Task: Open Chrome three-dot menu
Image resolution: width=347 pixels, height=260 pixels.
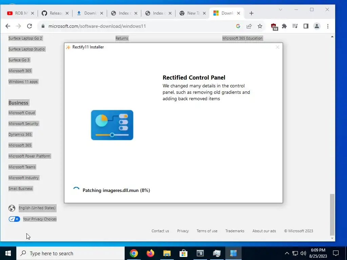Action: [328, 26]
